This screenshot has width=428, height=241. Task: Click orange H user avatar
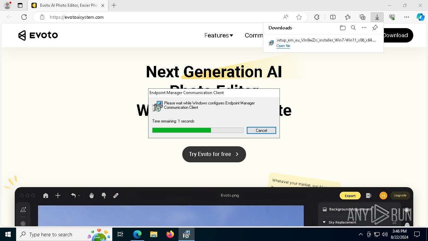pos(383,195)
